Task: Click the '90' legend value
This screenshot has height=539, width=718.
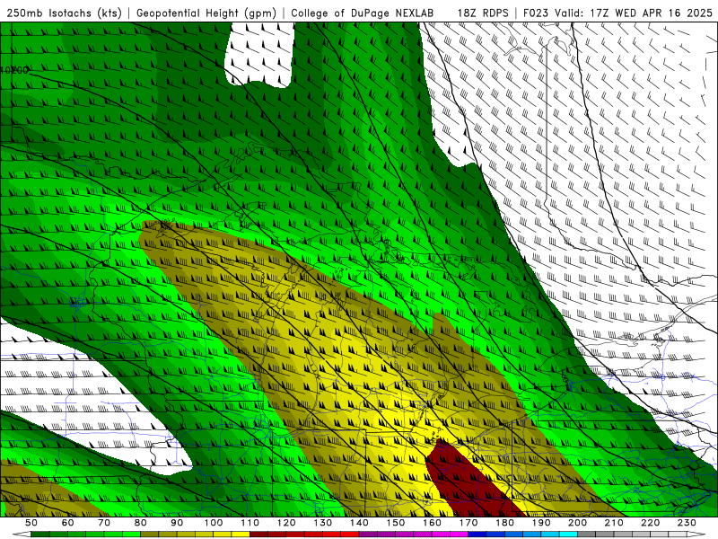Action: pos(177,523)
